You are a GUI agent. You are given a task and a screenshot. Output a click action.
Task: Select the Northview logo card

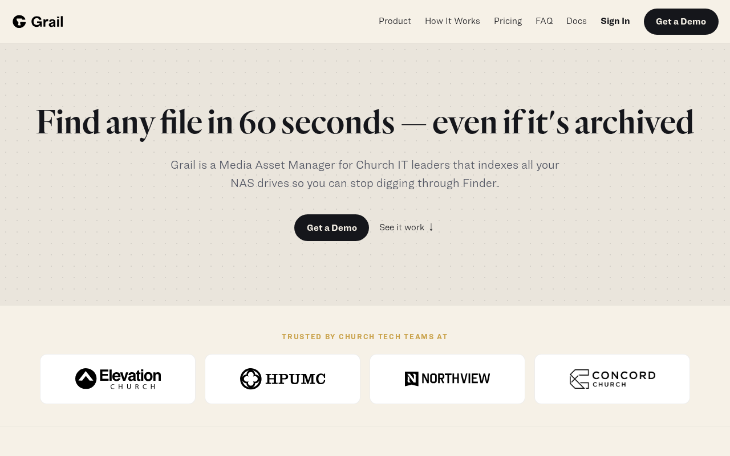coord(447,379)
